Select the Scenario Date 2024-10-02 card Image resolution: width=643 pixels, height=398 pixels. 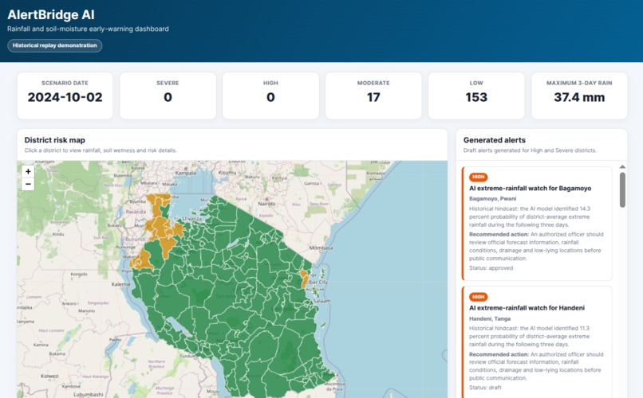point(65,96)
